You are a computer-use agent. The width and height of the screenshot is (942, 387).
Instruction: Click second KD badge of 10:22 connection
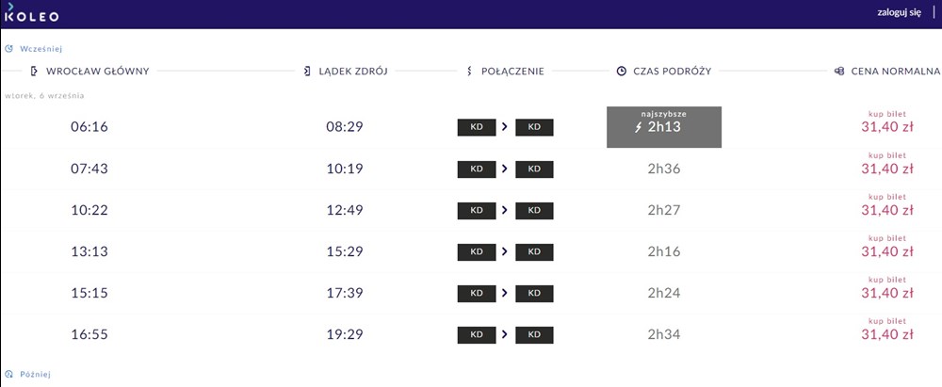pos(534,210)
